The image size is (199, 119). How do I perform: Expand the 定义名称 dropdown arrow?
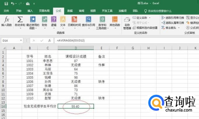[150, 18]
